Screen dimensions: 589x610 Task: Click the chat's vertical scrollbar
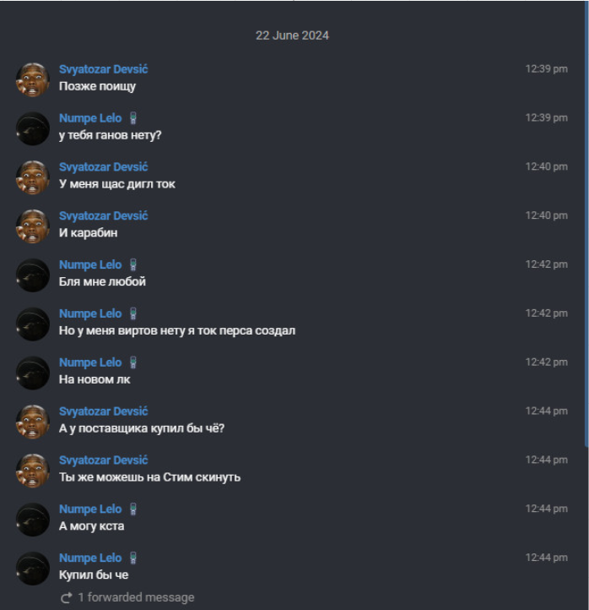click(x=586, y=253)
